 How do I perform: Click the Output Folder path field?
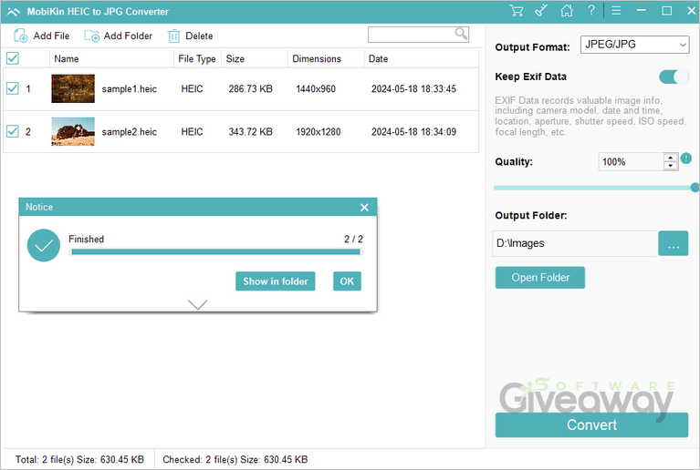tap(574, 243)
